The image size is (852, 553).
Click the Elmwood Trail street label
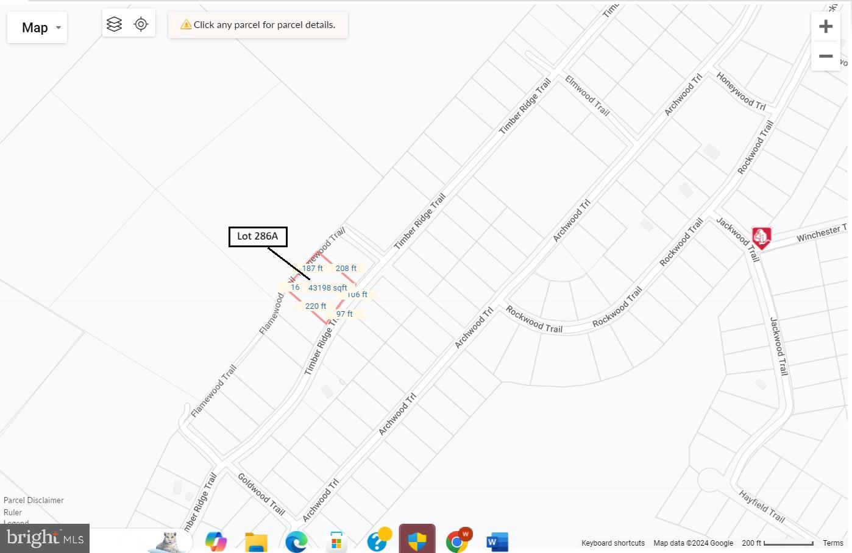coord(587,95)
